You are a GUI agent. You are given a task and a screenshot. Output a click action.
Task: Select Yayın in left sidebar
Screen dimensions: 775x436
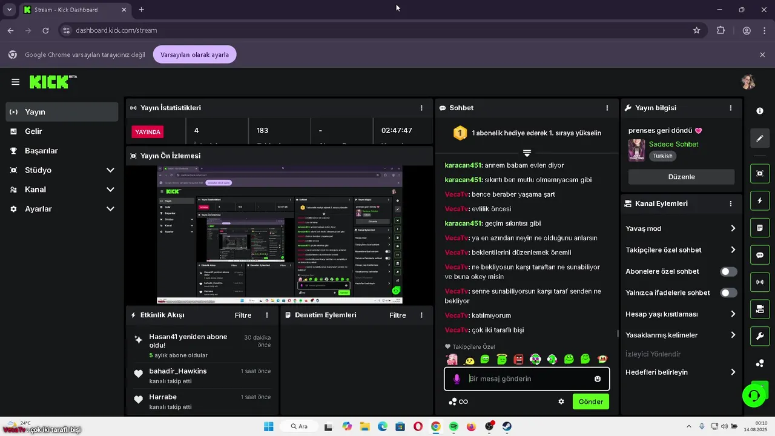62,112
